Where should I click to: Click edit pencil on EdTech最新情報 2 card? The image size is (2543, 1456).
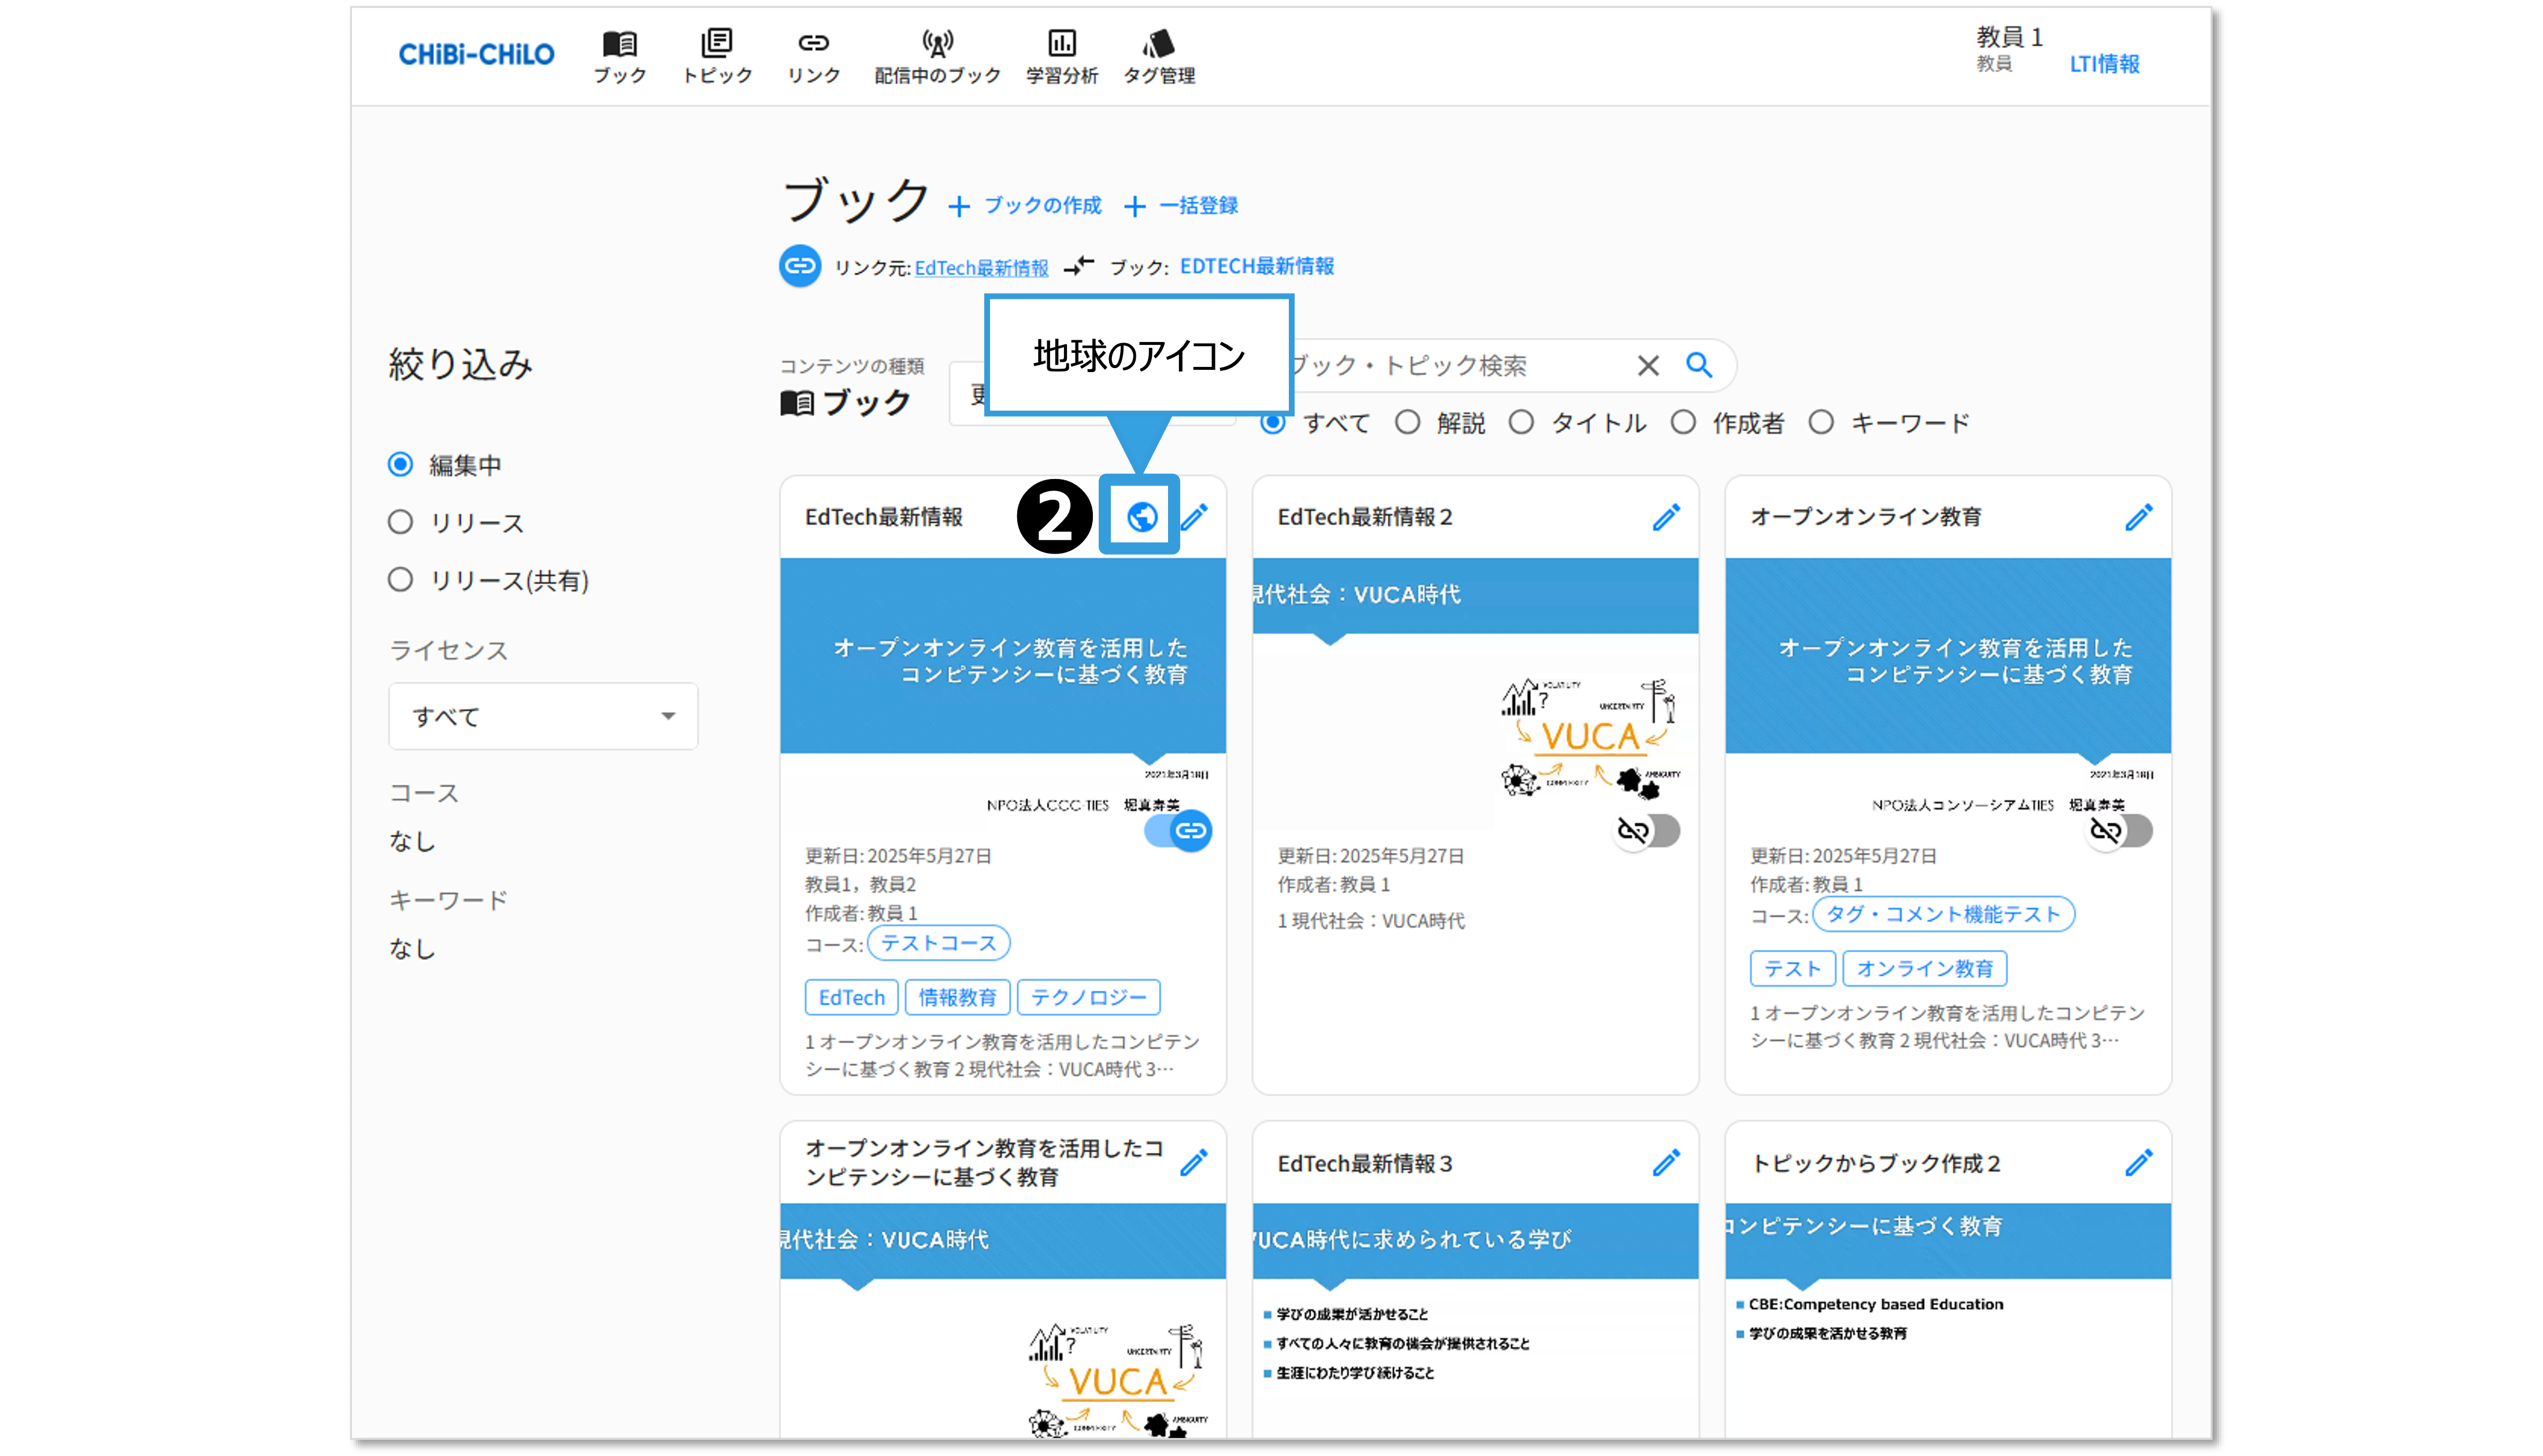coord(1665,517)
